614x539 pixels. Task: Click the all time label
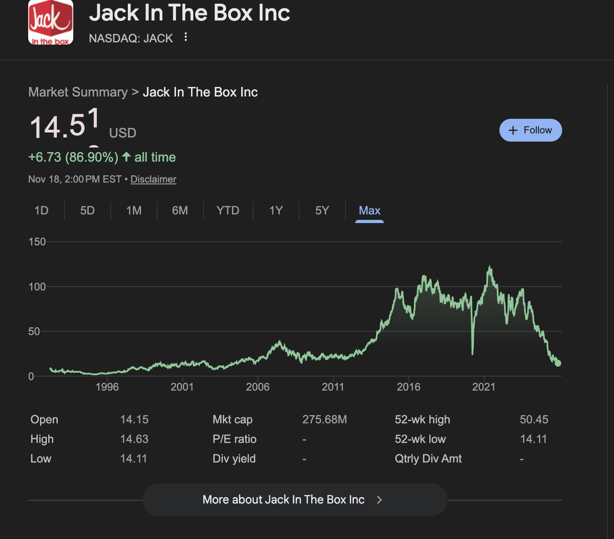pos(155,157)
